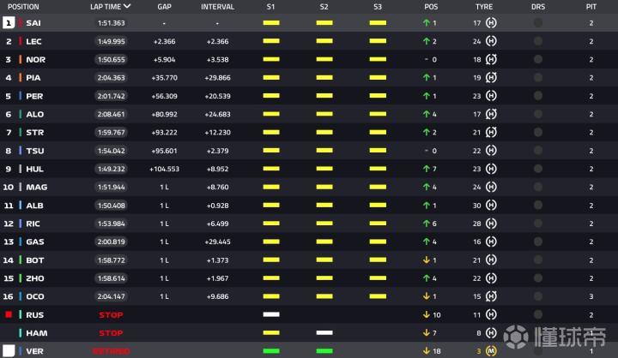Image resolution: width=618 pixels, height=358 pixels.
Task: Click the yellow down arrow for RUS
Action: tap(426, 315)
